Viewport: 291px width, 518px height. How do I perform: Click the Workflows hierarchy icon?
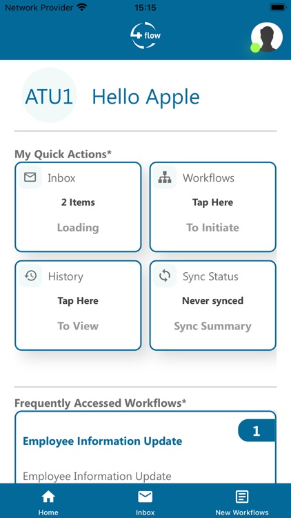[165, 178]
